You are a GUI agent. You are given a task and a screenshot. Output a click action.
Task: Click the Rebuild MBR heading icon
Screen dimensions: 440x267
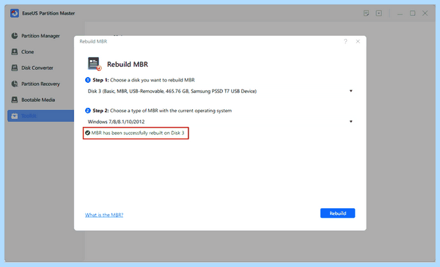(95, 64)
